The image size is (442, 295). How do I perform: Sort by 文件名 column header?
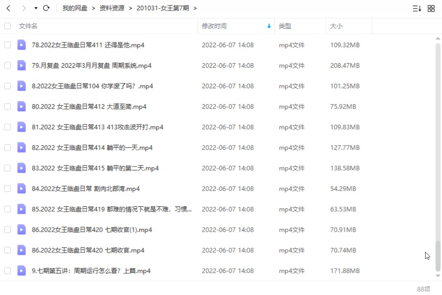[x=28, y=26]
